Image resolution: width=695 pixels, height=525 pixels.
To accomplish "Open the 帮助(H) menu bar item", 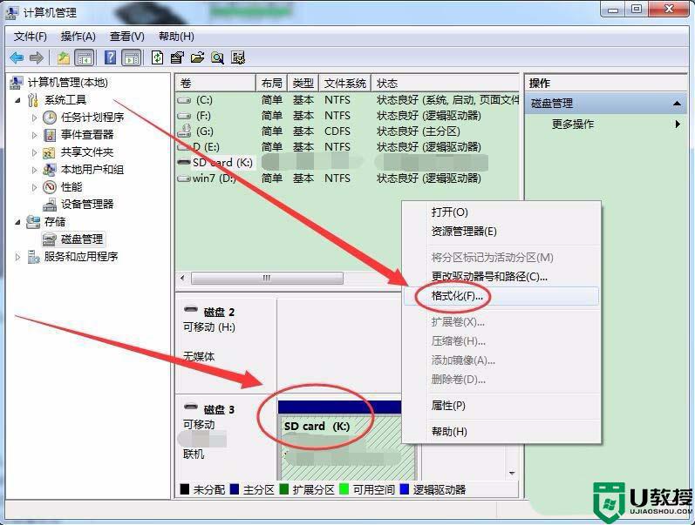I will click(x=176, y=37).
